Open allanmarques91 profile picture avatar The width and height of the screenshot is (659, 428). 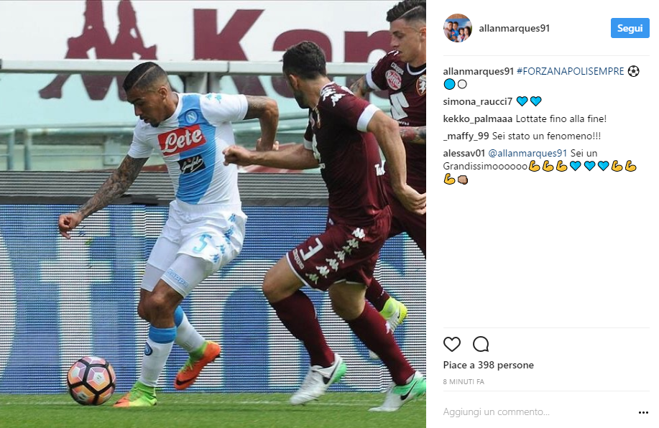(458, 28)
